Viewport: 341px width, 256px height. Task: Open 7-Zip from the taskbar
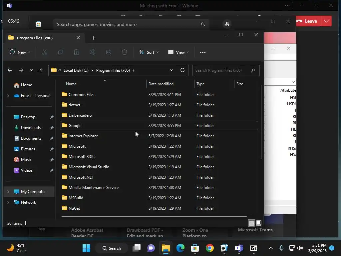tap(253, 248)
